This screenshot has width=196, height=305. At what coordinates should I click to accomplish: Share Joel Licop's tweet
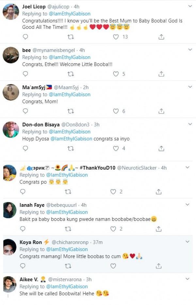point(161,37)
